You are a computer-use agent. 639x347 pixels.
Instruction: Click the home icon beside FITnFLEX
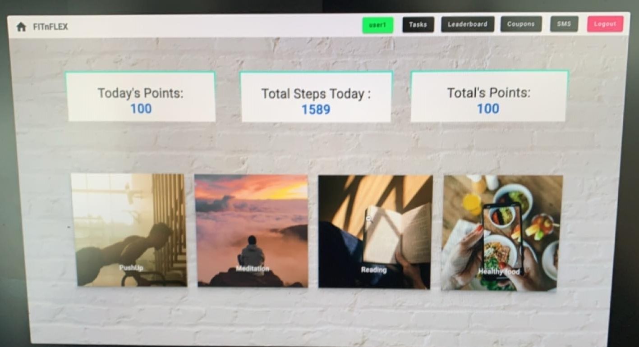coord(21,27)
